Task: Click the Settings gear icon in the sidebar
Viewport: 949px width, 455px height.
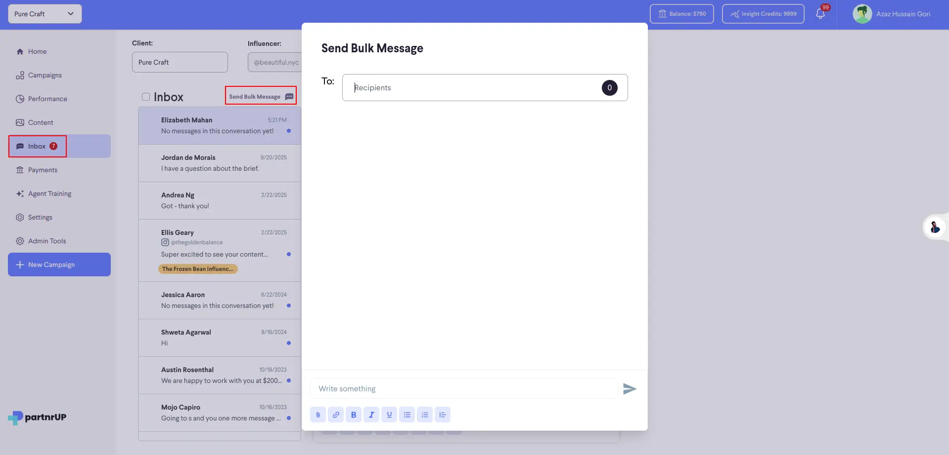Action: pos(20,217)
